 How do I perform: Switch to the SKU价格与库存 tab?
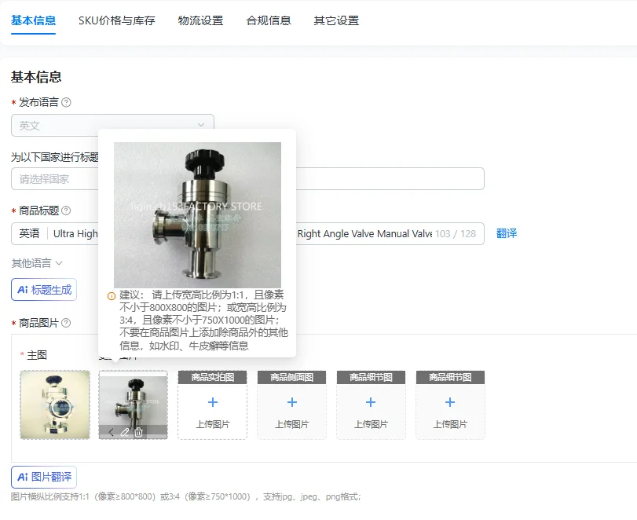coord(116,20)
